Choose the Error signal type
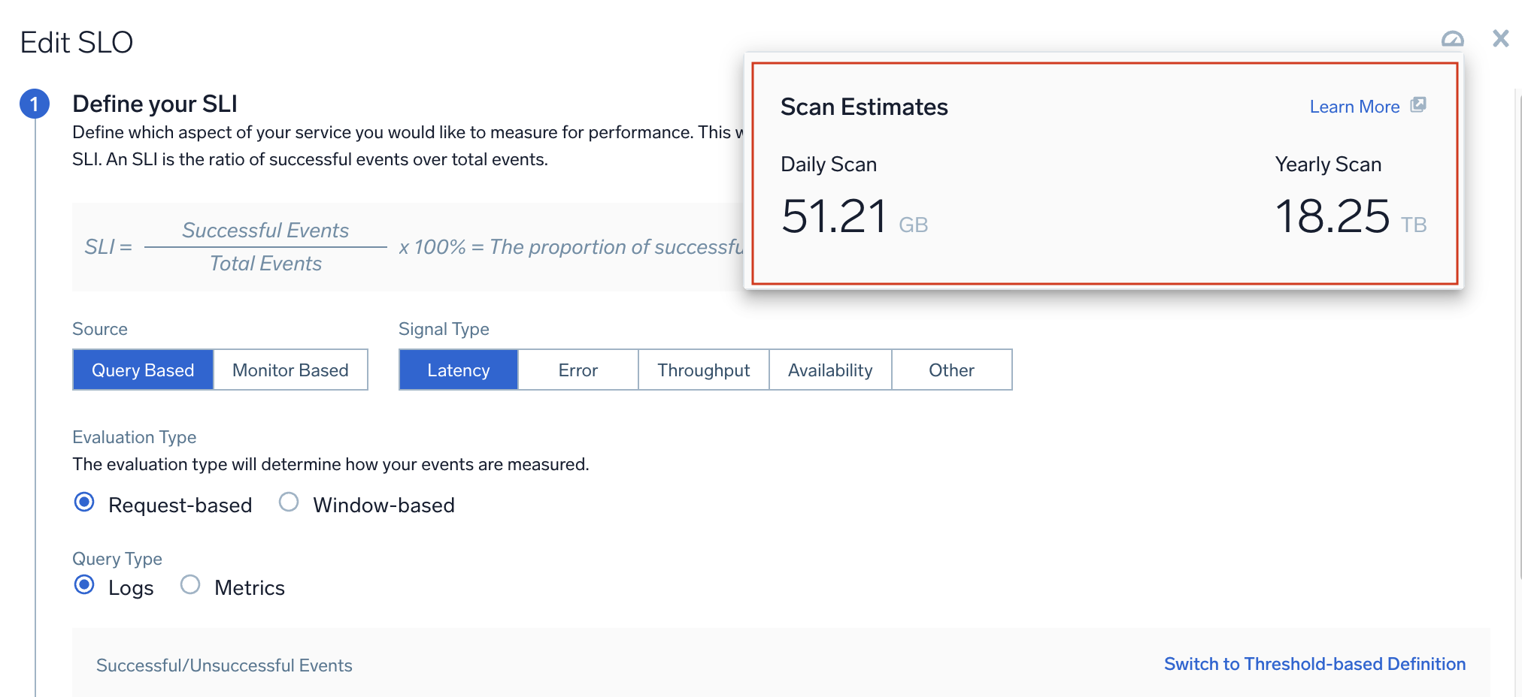Image resolution: width=1522 pixels, height=697 pixels. point(577,370)
